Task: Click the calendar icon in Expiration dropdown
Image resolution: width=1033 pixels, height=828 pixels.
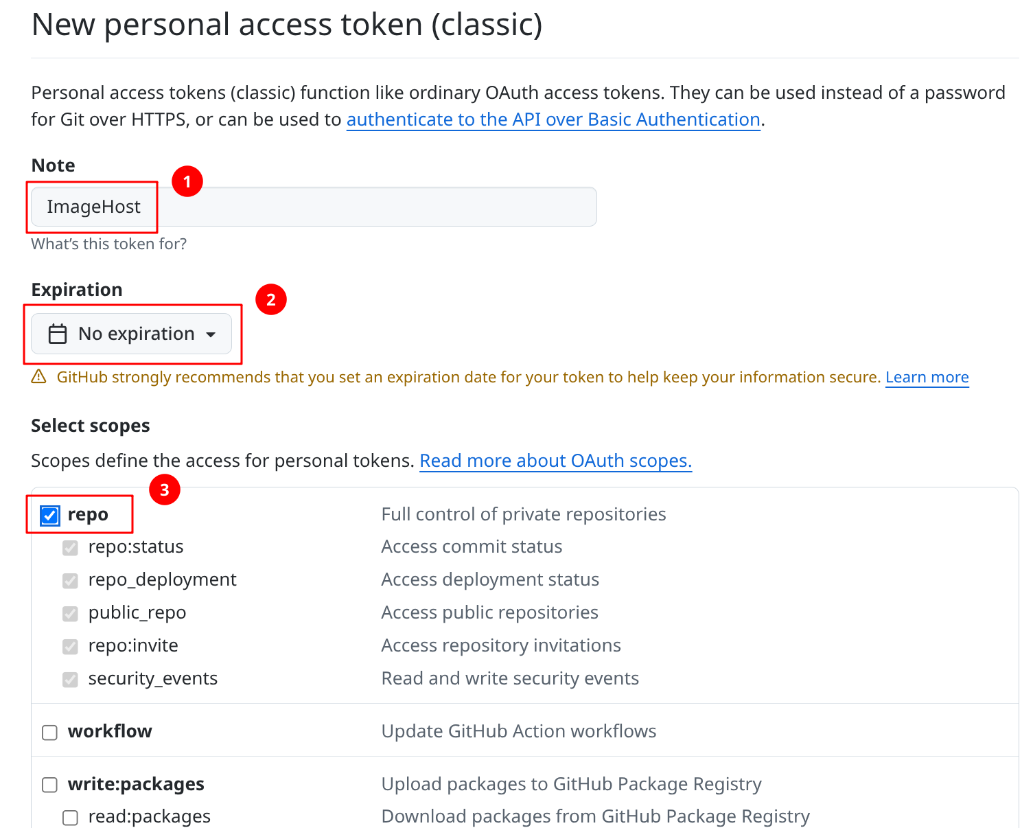Action: [x=58, y=334]
